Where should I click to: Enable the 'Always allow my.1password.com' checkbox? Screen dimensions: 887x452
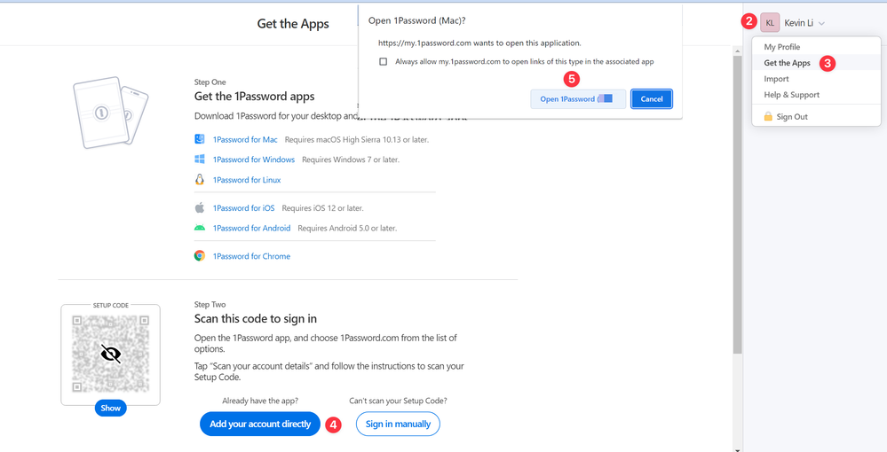tap(383, 62)
